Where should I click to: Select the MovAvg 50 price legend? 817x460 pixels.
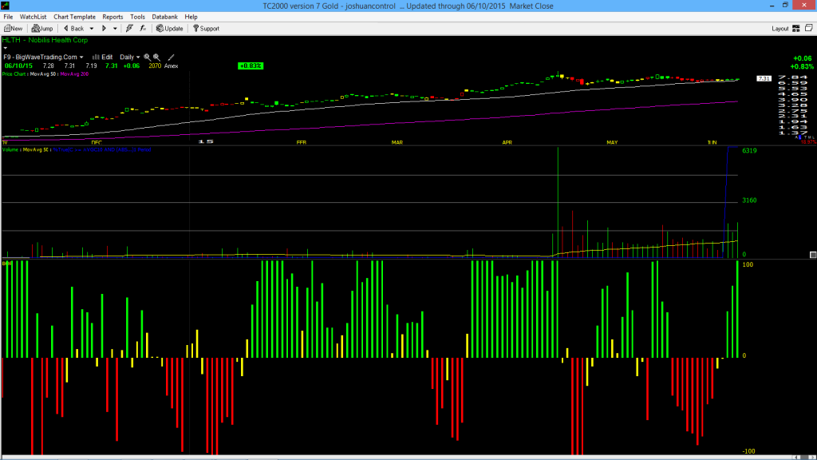43,74
